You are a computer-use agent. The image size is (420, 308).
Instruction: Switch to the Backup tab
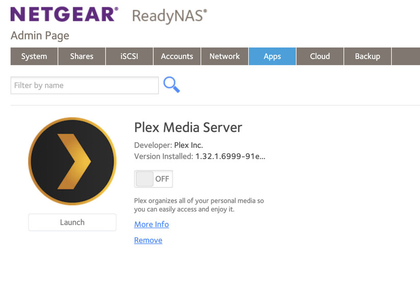[368, 56]
